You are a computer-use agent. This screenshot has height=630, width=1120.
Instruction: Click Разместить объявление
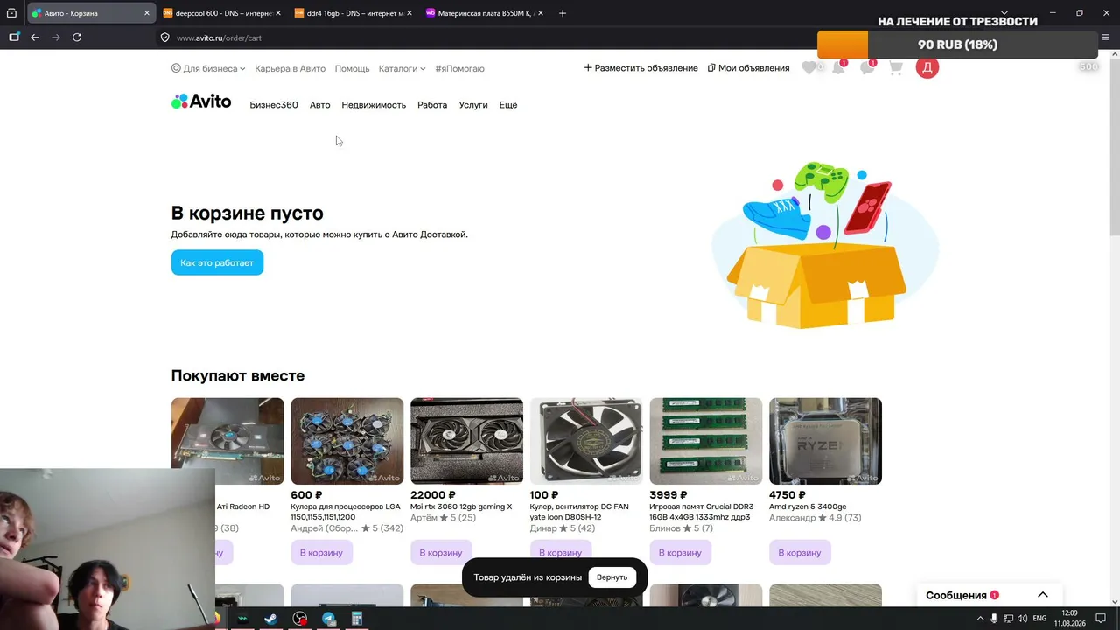(641, 68)
